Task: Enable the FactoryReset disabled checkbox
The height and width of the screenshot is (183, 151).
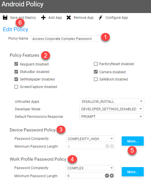Action: point(96,64)
